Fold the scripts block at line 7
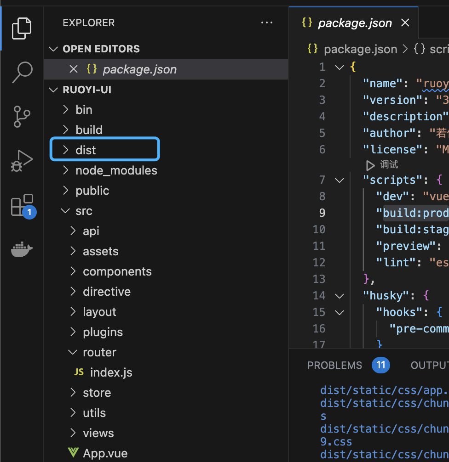 [340, 180]
